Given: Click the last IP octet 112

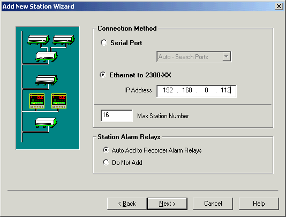Looking at the screenshot, I should [x=226, y=90].
